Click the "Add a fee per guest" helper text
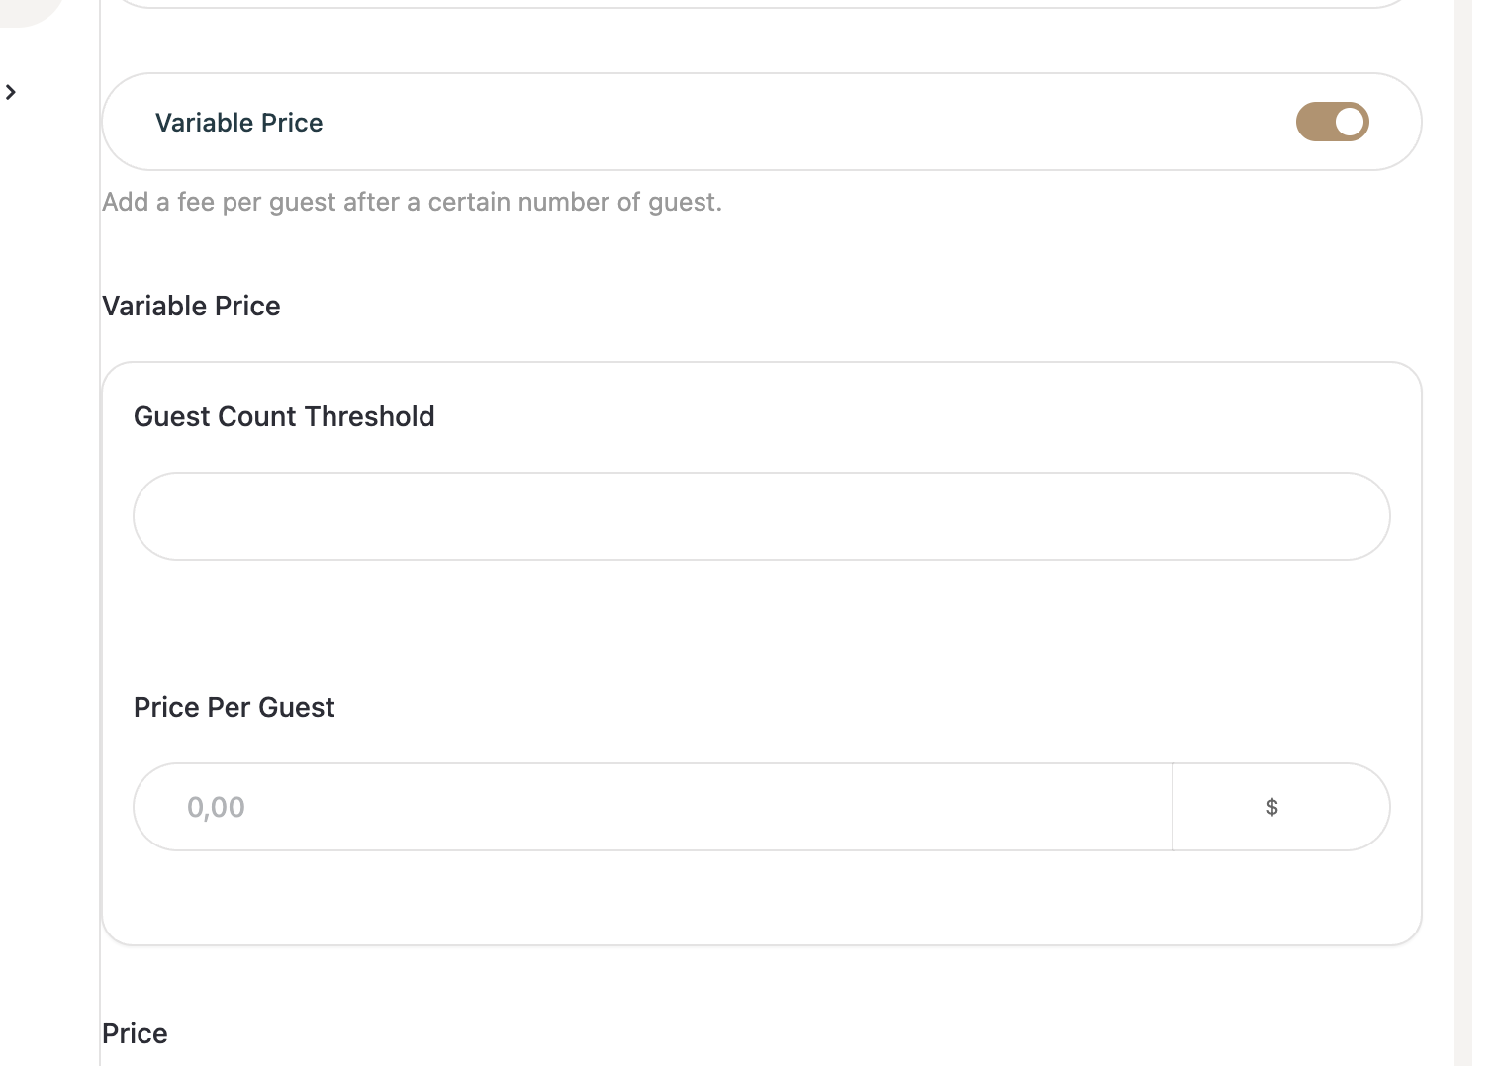The image size is (1500, 1066). click(412, 202)
